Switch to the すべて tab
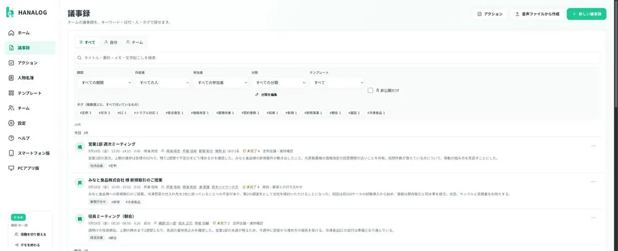Image resolution: width=618 pixels, height=251 pixels. (88, 42)
